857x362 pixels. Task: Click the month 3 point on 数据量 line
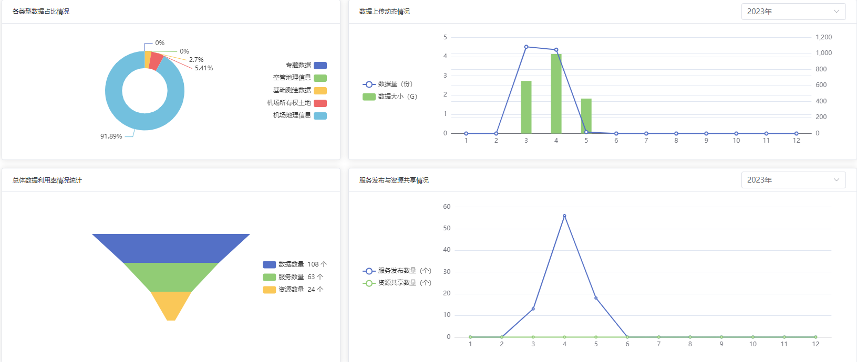pos(526,47)
